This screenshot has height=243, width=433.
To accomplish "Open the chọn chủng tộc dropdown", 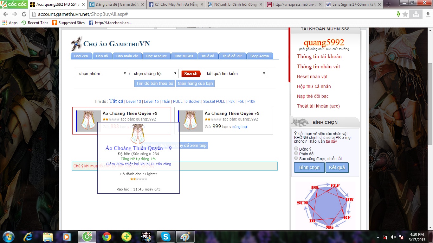I will coord(155,73).
